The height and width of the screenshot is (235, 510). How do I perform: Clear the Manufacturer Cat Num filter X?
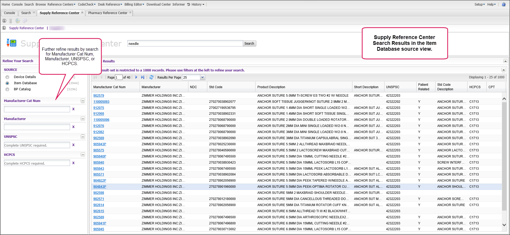[74, 109]
